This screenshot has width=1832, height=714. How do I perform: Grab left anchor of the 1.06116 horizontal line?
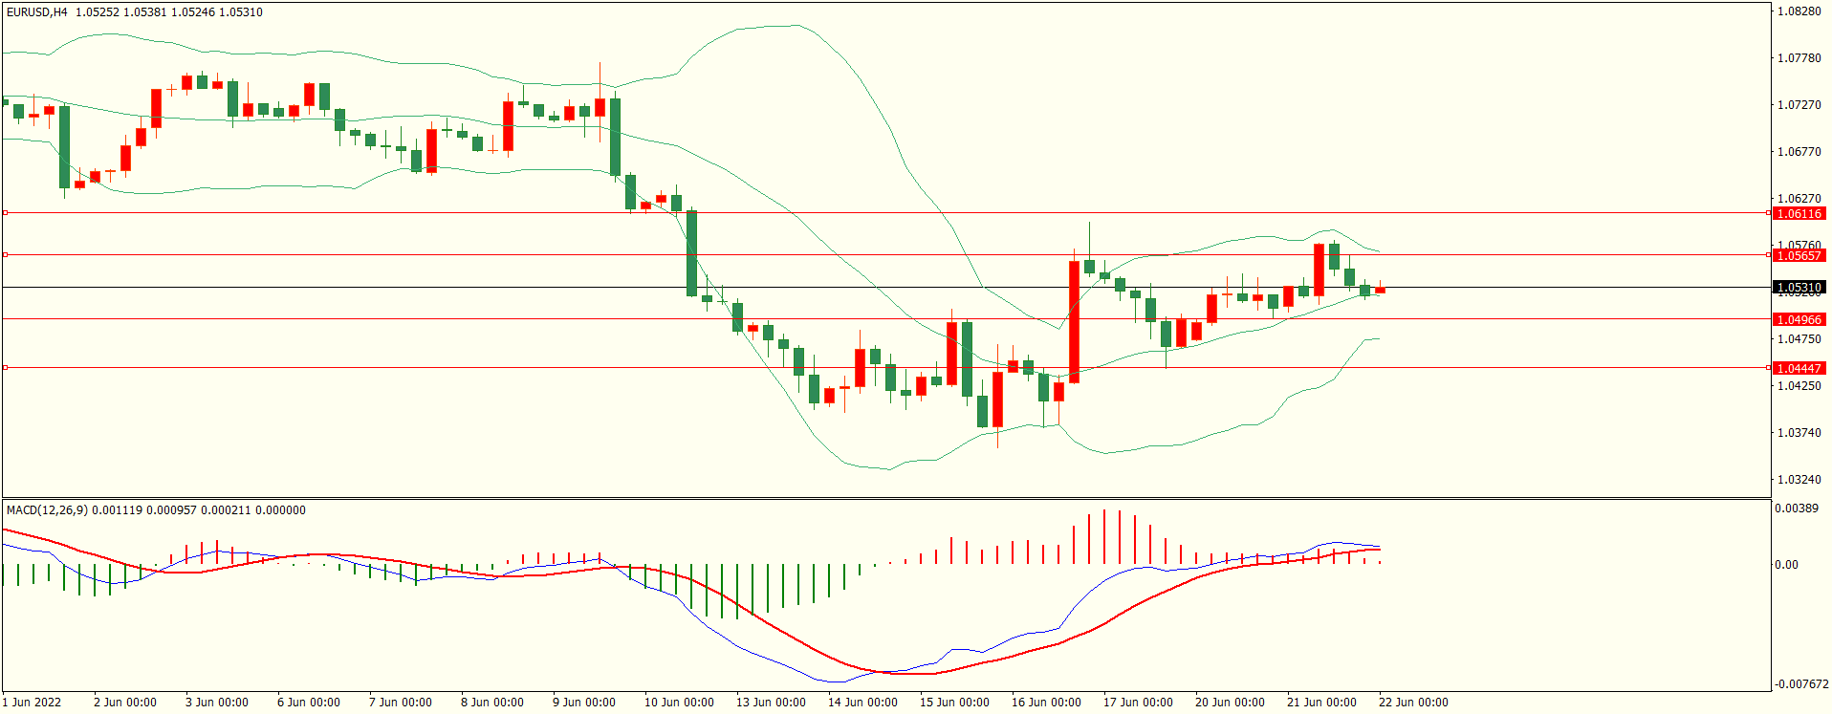5,213
